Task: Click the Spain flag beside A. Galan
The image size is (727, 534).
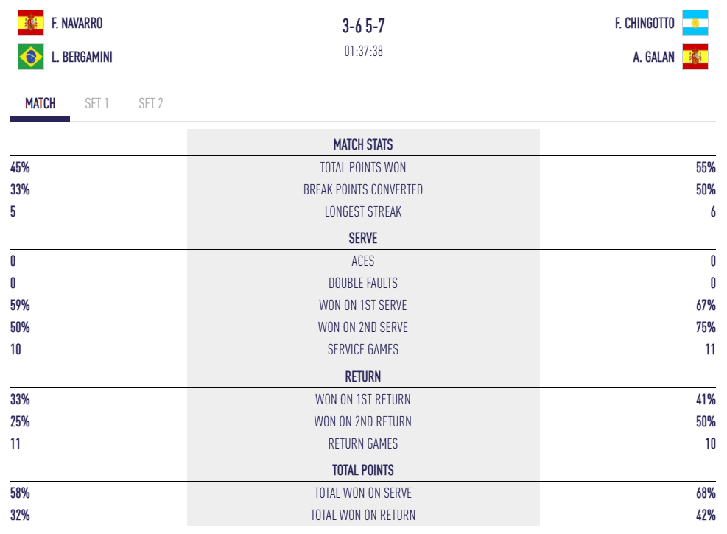Action: 695,57
